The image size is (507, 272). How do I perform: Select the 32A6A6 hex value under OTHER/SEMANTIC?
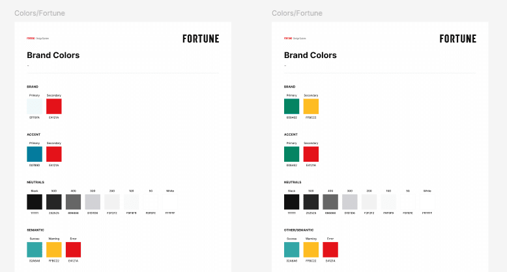(292, 261)
